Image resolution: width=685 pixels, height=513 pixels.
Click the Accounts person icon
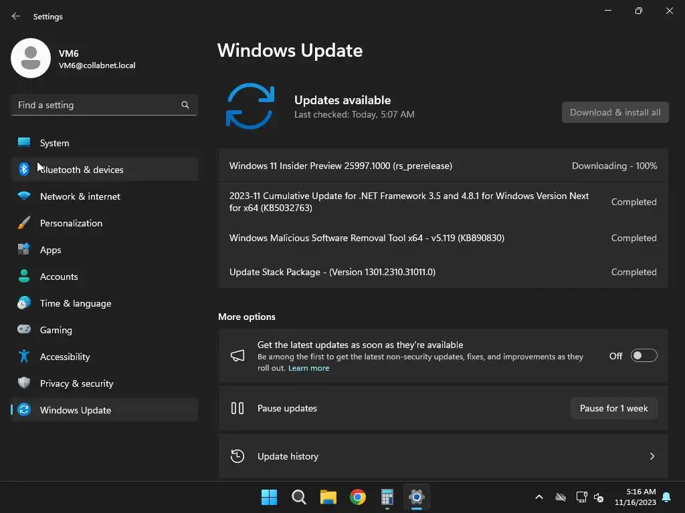tap(24, 276)
